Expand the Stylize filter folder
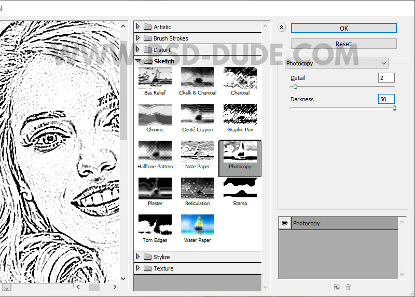The width and height of the screenshot is (415, 297). click(x=138, y=256)
